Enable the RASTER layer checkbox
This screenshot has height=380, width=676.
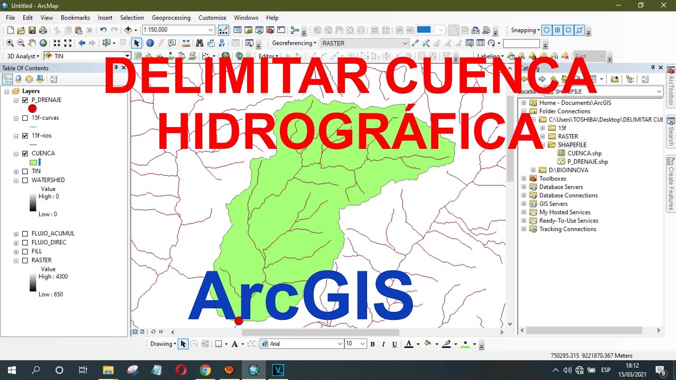pyautogui.click(x=25, y=261)
